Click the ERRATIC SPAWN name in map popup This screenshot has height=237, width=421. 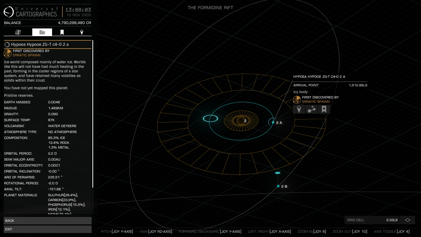click(x=316, y=102)
